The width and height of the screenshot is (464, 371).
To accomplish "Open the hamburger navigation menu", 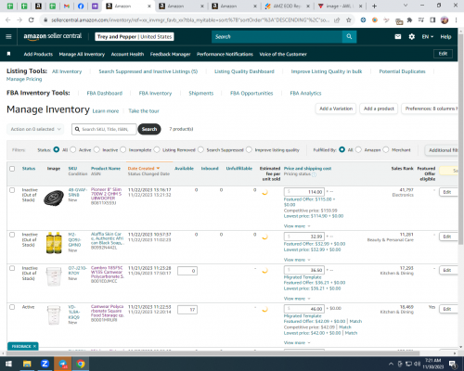I will tap(8, 36).
